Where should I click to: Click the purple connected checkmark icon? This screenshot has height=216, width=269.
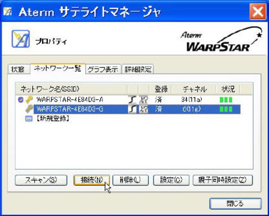21,100
